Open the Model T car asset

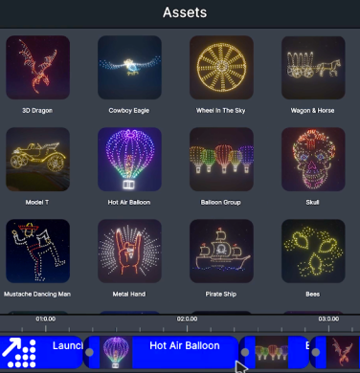(x=37, y=159)
